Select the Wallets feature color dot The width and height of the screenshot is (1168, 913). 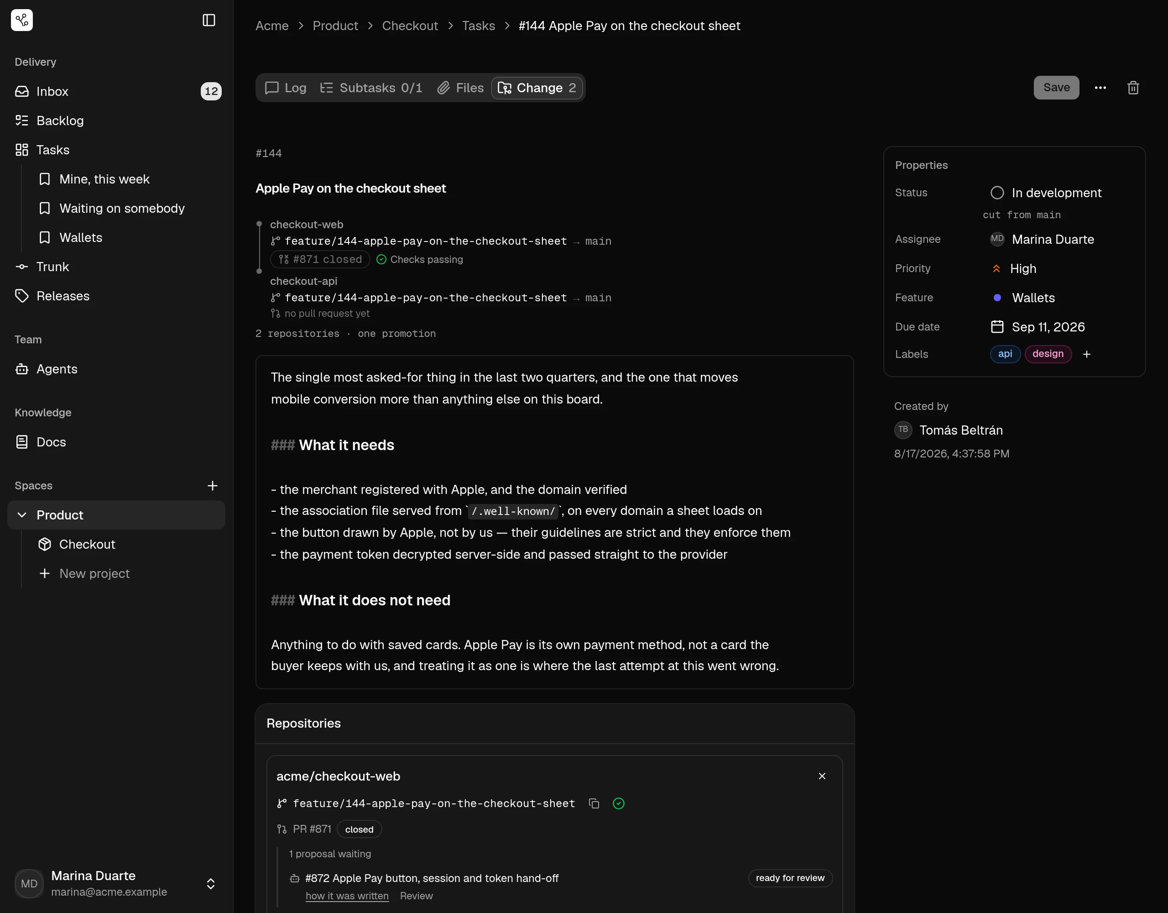(997, 298)
